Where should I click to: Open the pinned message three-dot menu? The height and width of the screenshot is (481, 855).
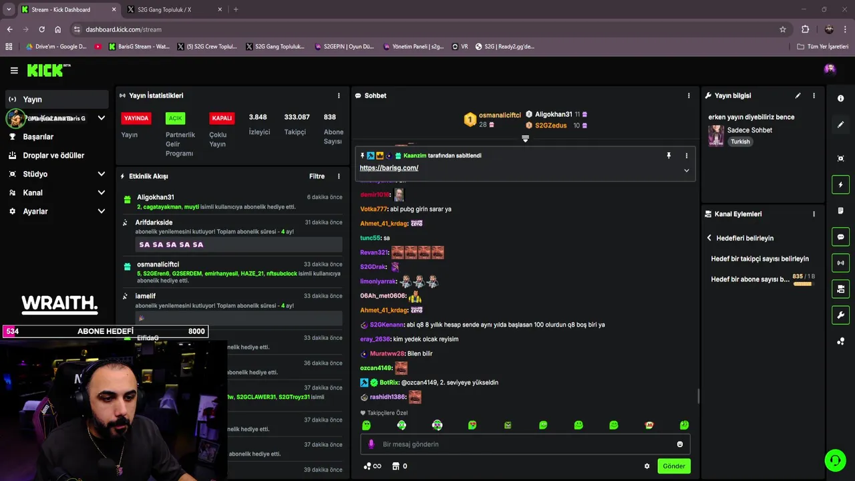point(686,156)
